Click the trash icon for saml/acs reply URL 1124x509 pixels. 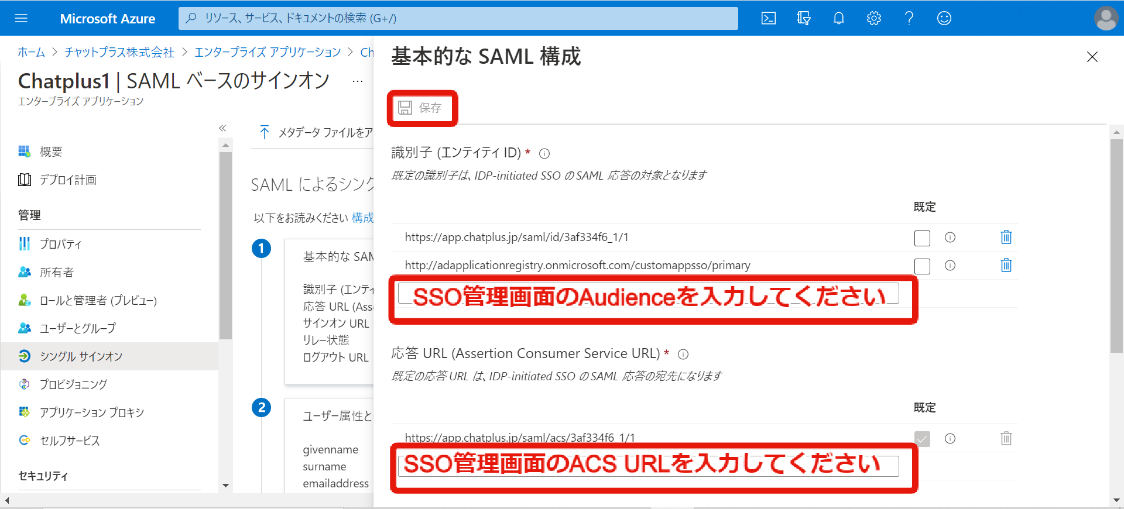1006,438
